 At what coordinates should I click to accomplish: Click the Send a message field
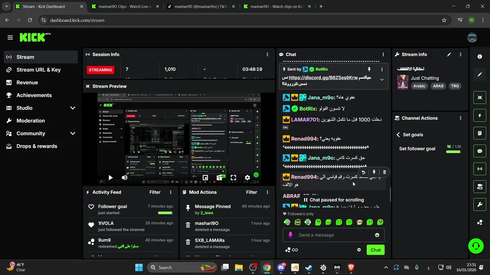(x=334, y=235)
